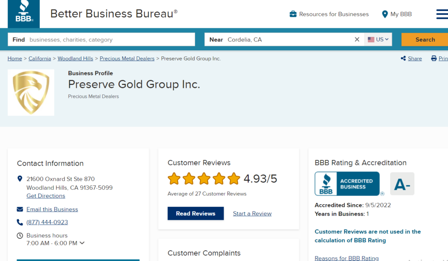
Task: Open Resources for Businesses menu item
Action: [x=329, y=14]
